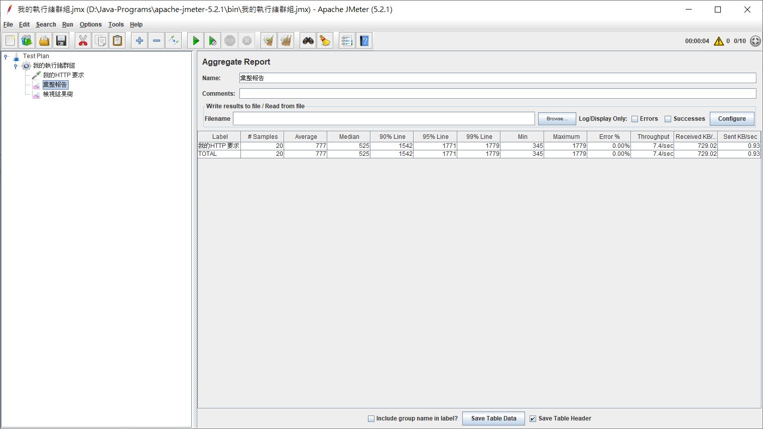Click the Label column header
Screen dimensions: 763x429
point(219,137)
